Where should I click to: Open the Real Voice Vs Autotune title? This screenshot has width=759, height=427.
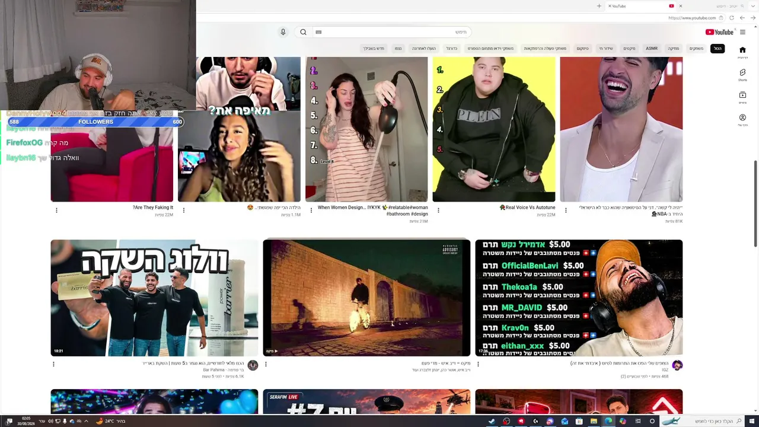[x=528, y=208]
